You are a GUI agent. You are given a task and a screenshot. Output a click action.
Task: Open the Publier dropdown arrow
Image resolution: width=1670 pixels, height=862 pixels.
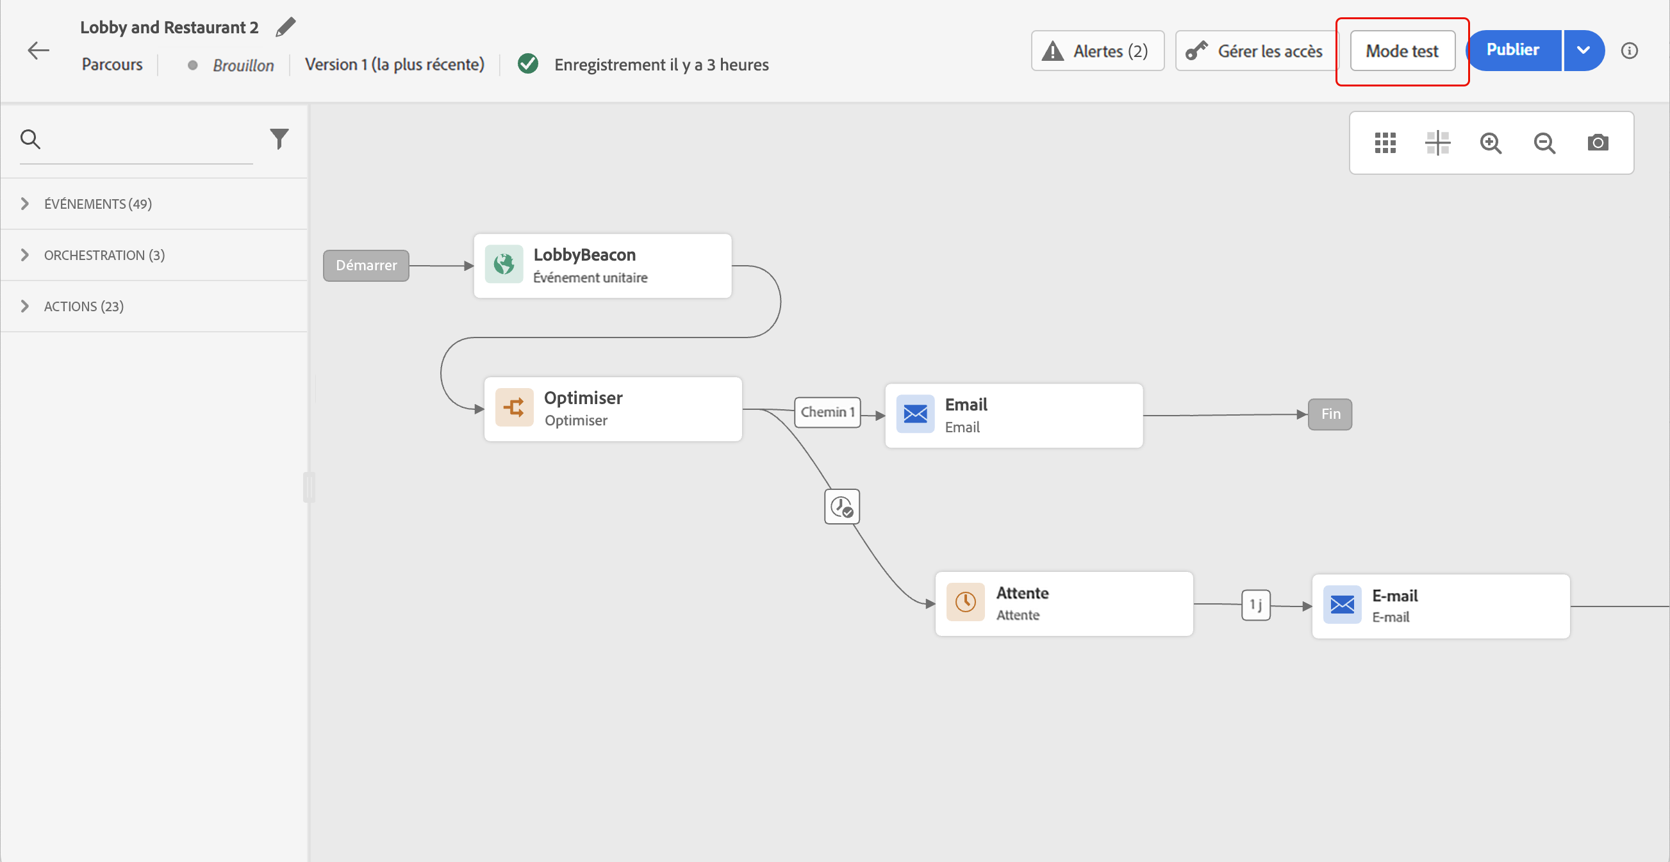point(1583,51)
